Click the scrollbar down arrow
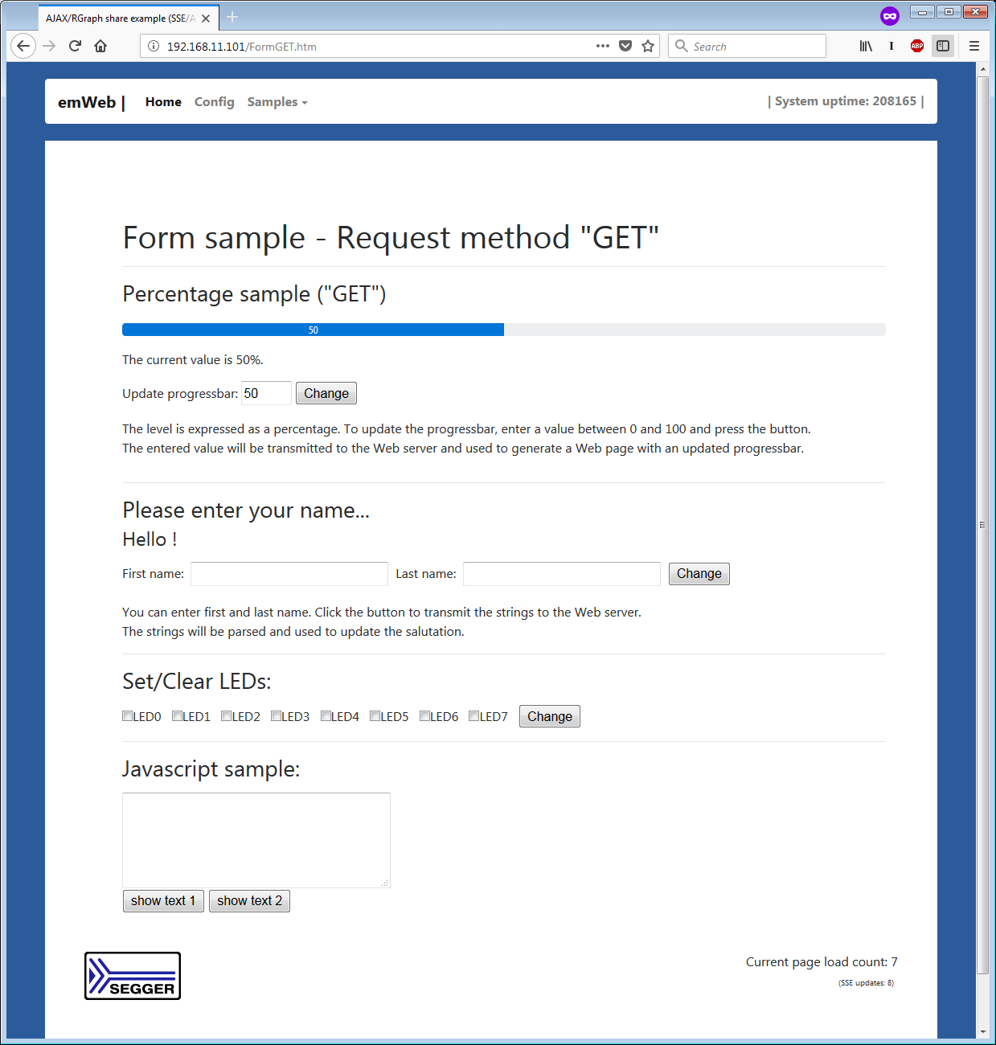The height and width of the screenshot is (1045, 996). point(982,1031)
